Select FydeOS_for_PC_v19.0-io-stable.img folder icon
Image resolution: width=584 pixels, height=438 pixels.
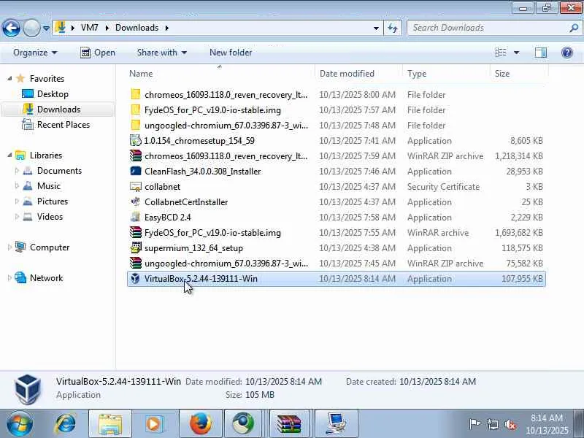point(136,109)
